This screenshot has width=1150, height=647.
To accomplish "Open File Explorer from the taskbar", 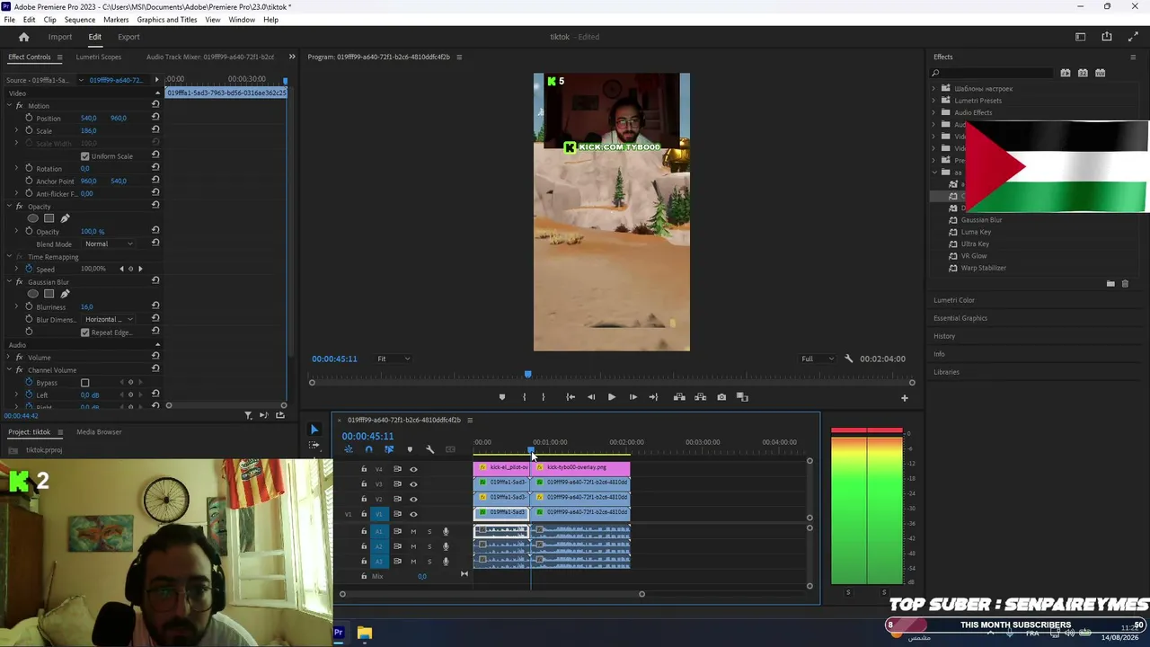I will pos(364,633).
